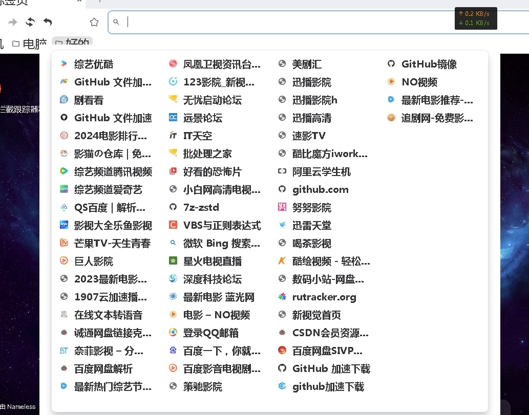Open the 迅播高清 bookmark
Screen dimensions: 529x415
tap(305, 118)
